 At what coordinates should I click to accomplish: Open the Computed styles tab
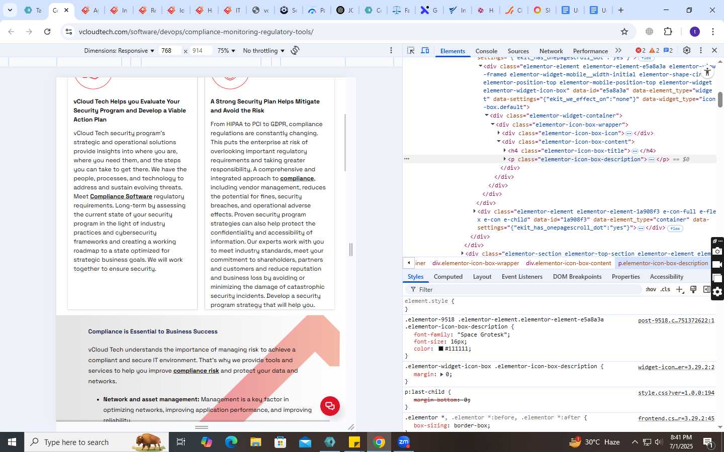(448, 277)
